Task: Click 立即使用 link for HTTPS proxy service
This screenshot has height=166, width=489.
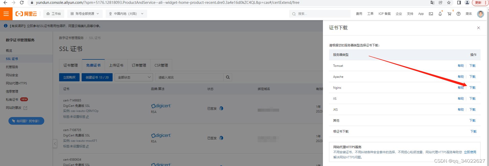Action: (470, 152)
